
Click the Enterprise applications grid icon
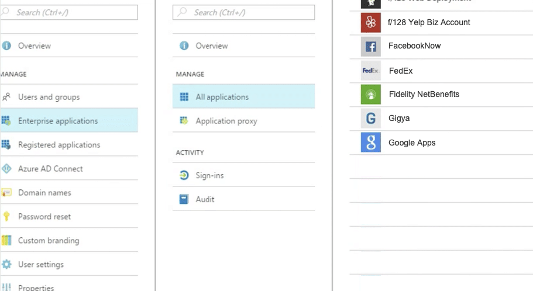6,120
